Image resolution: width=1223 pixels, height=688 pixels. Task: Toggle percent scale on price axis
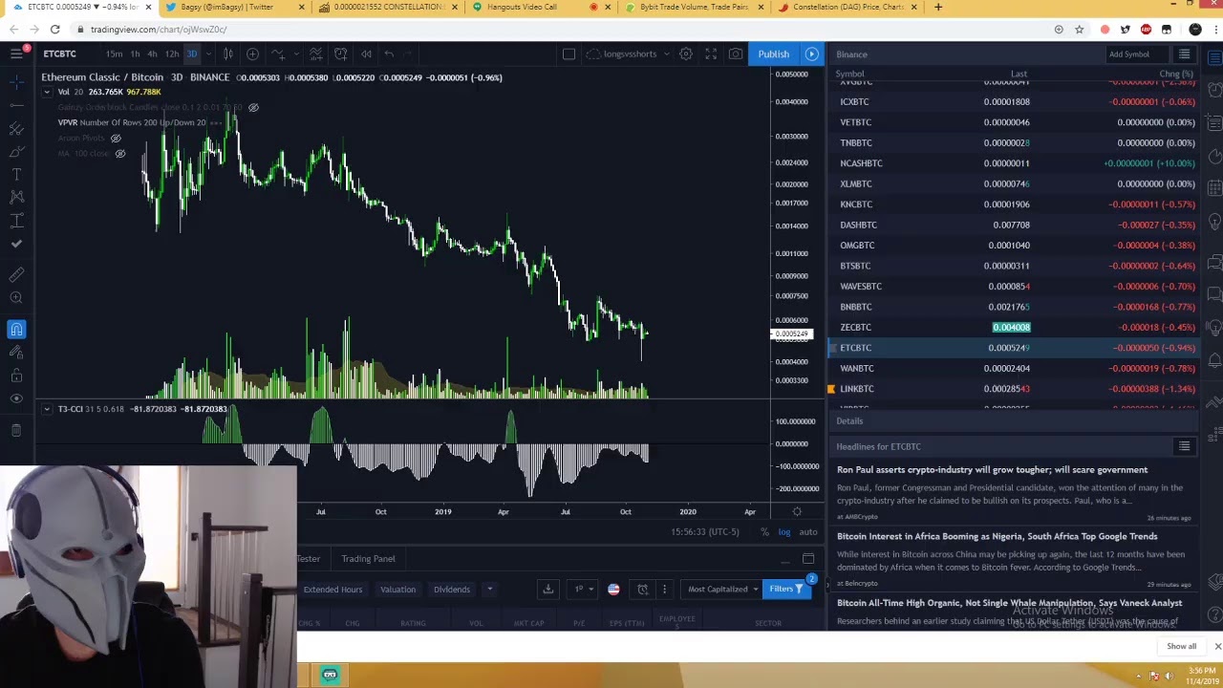764,532
